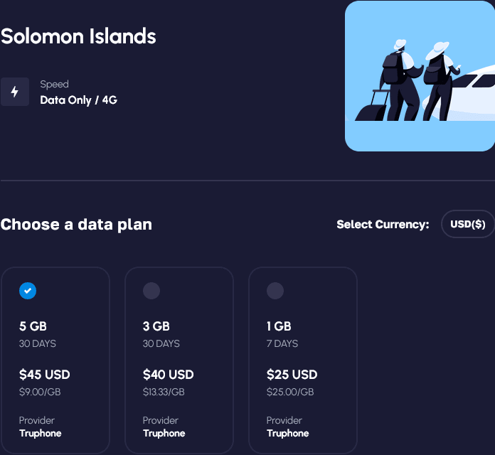Open the USD($) currency dropdown

(x=468, y=224)
